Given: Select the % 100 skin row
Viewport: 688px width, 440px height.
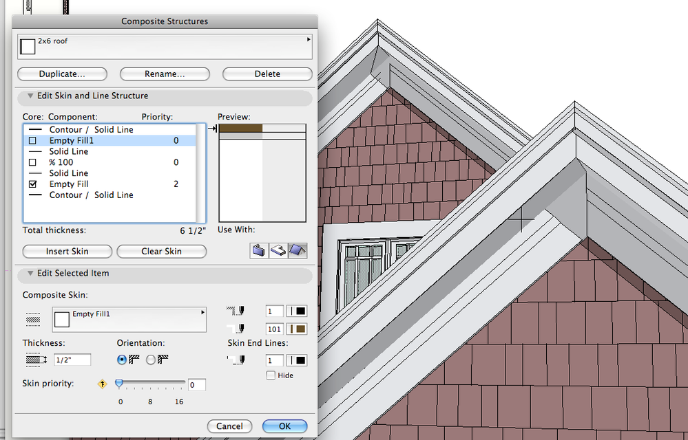Looking at the screenshot, I should tap(110, 162).
